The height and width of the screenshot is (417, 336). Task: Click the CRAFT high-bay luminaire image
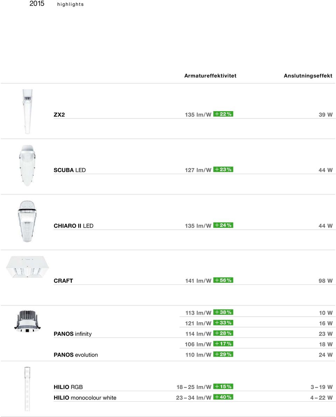pyautogui.click(x=28, y=267)
